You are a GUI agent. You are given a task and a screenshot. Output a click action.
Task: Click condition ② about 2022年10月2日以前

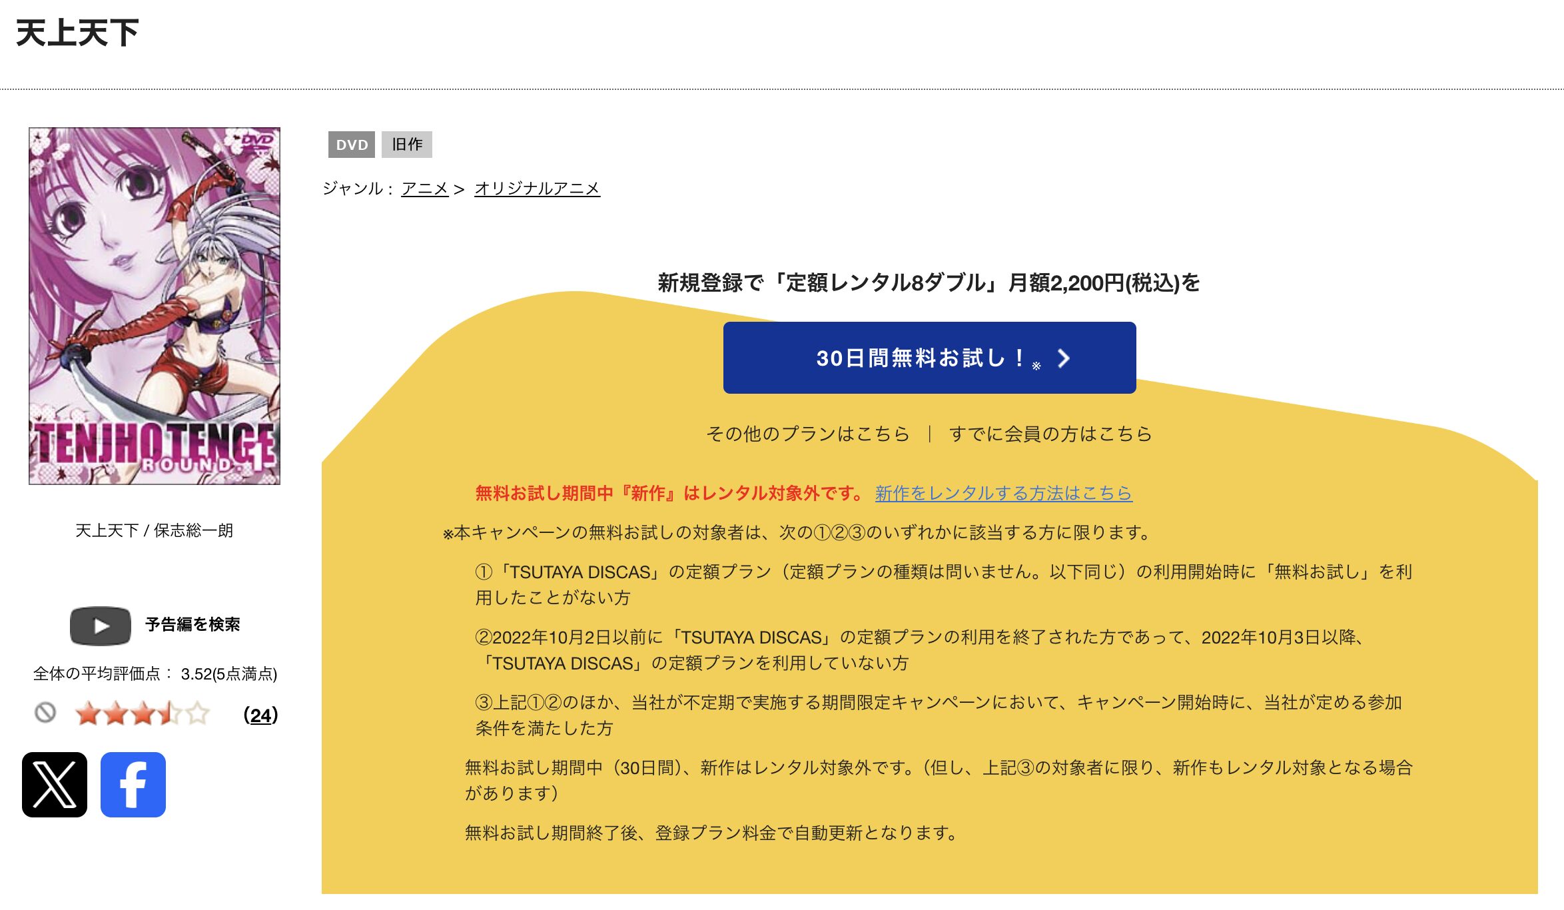click(919, 650)
